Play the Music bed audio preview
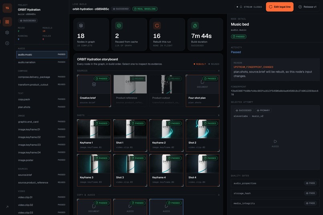Screen dimensions: 323x215 click(275, 141)
